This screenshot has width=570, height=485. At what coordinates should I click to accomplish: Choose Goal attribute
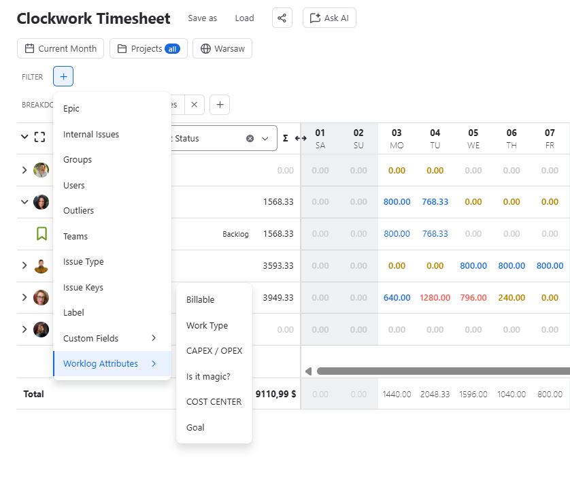click(214, 428)
